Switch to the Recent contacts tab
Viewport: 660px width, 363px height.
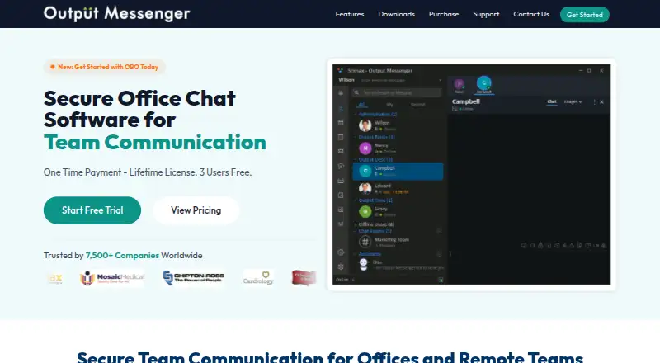point(417,105)
